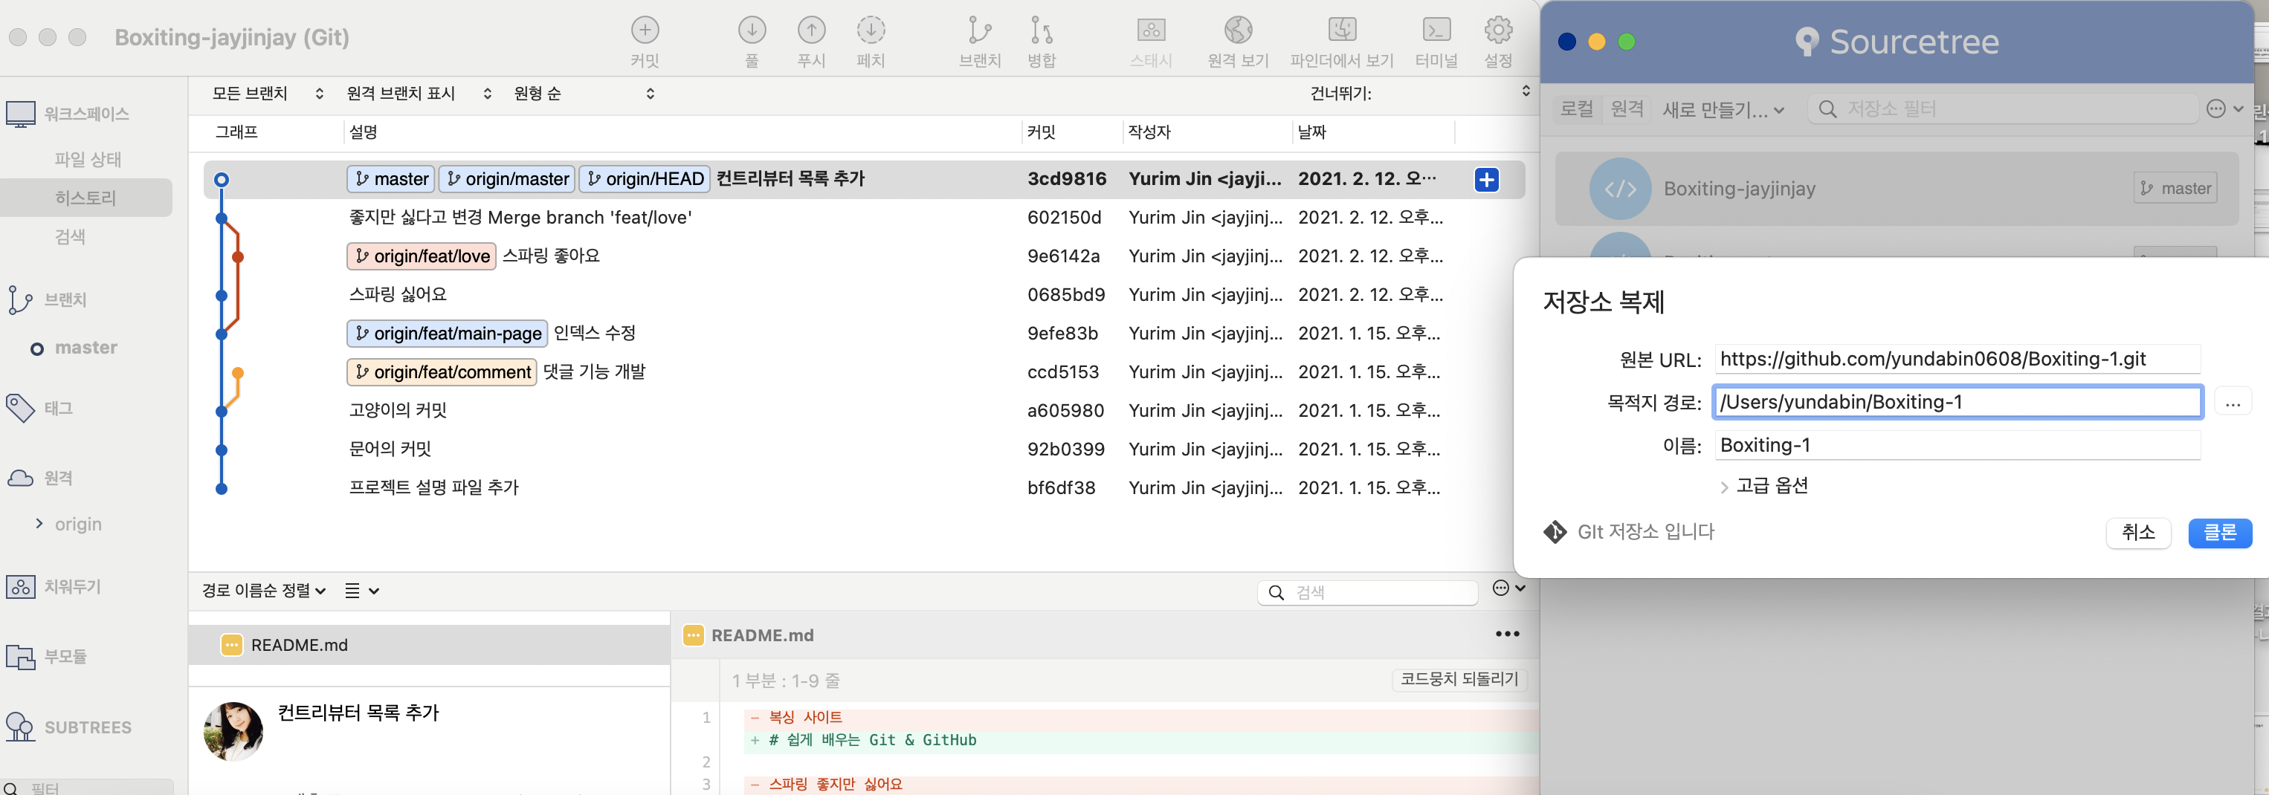2269x795 pixels.
Task: Click the Stashes (치워두기) sidebar icon
Action: [20, 586]
